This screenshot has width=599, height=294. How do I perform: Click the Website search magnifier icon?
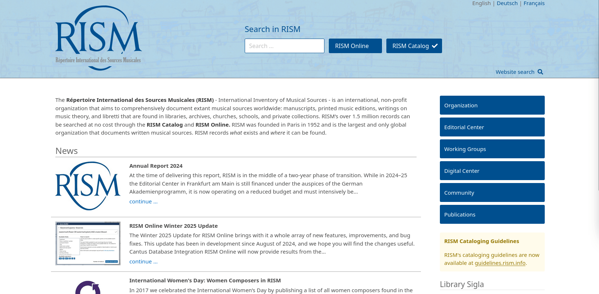pyautogui.click(x=540, y=72)
